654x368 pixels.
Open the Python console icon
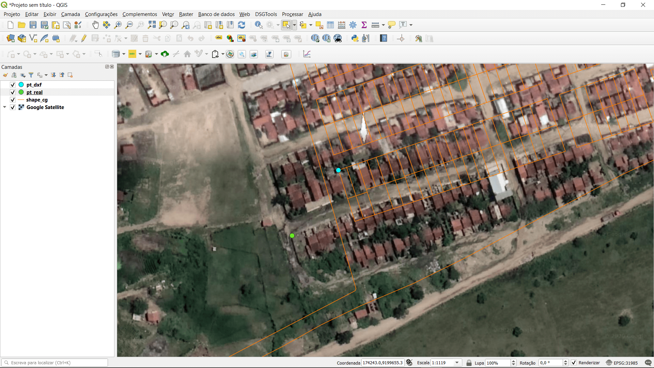[x=355, y=39]
